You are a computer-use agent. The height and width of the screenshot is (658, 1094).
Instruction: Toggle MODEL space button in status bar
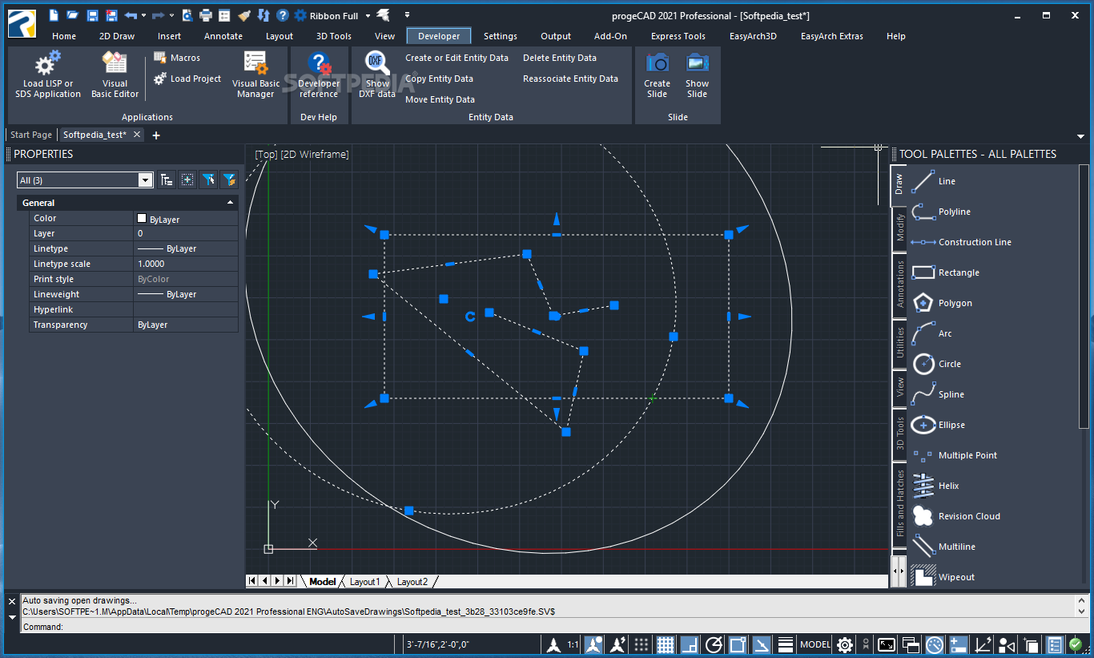pos(815,644)
